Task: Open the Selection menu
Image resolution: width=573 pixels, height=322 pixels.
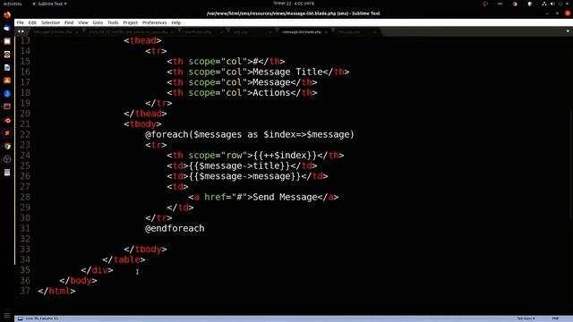Action: pyautogui.click(x=50, y=22)
